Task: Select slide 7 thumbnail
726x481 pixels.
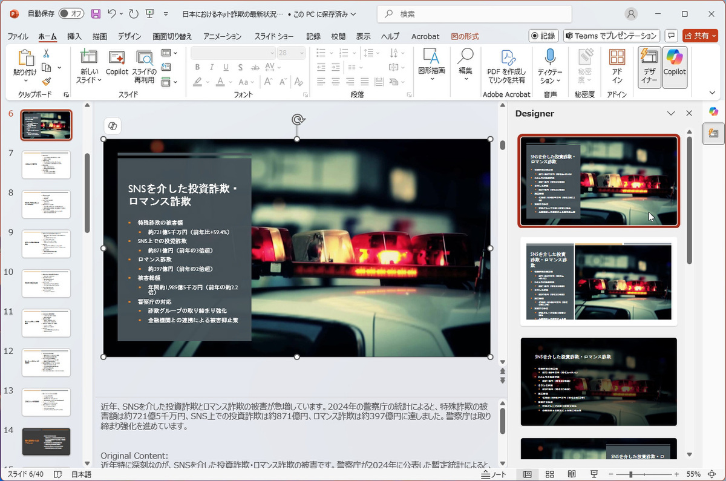Action: coord(47,165)
